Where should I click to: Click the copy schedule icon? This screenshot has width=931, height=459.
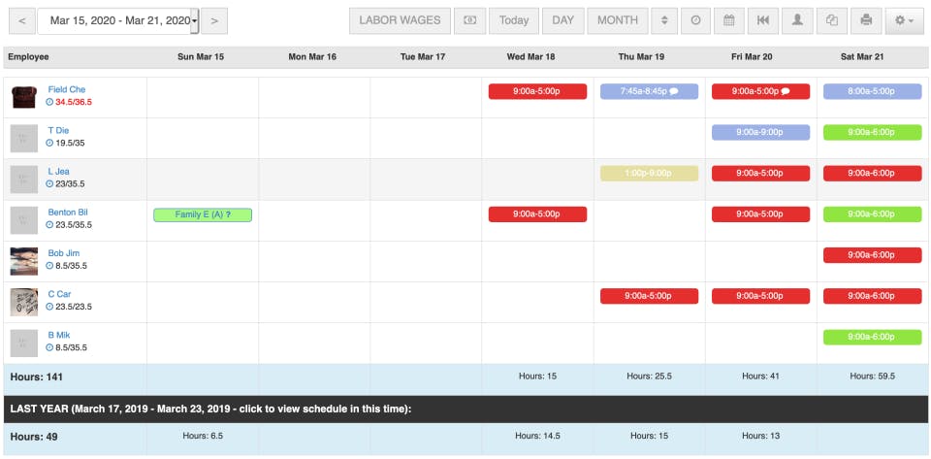pos(832,19)
